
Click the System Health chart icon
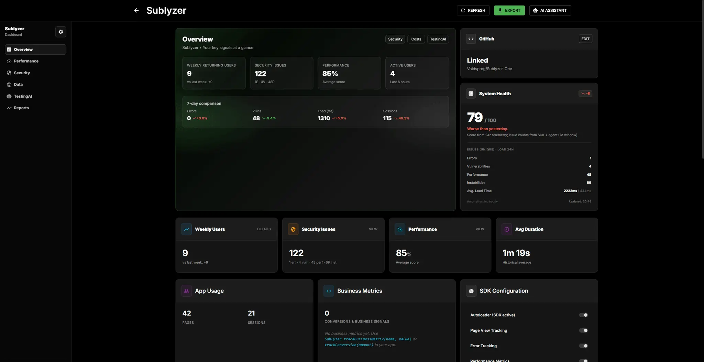tap(471, 94)
